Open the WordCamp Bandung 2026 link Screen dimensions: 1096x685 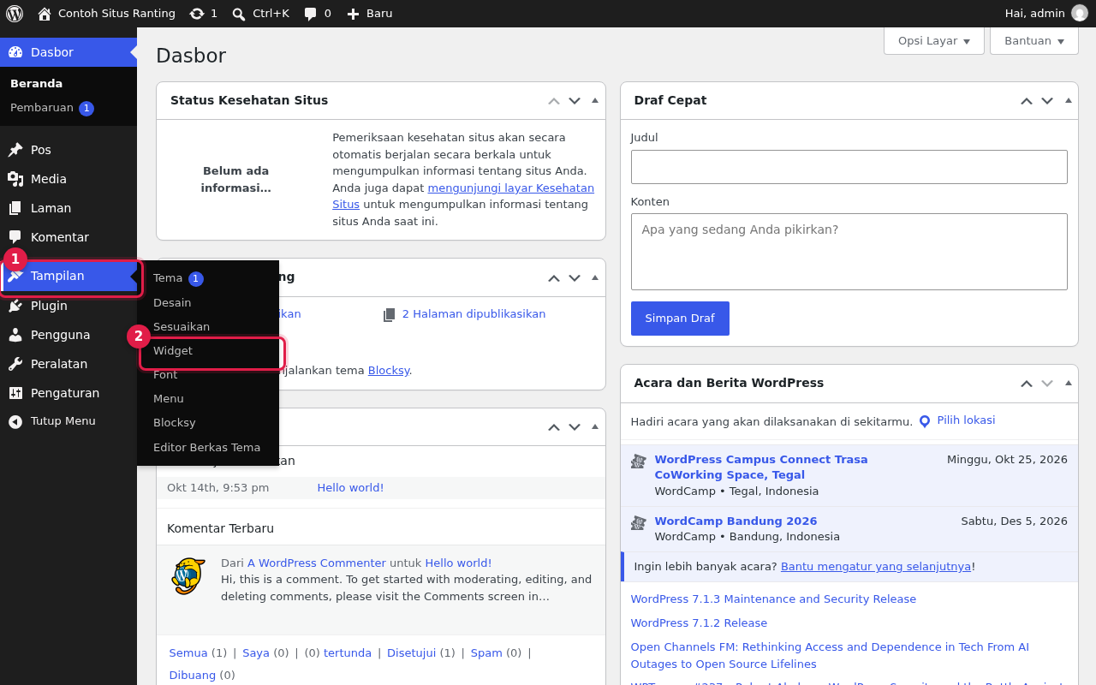736,521
